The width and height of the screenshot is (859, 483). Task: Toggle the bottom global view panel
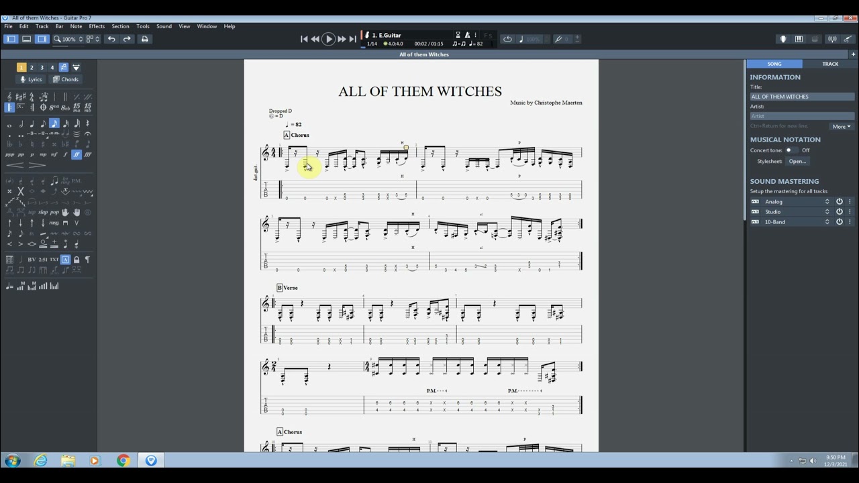[x=26, y=39]
